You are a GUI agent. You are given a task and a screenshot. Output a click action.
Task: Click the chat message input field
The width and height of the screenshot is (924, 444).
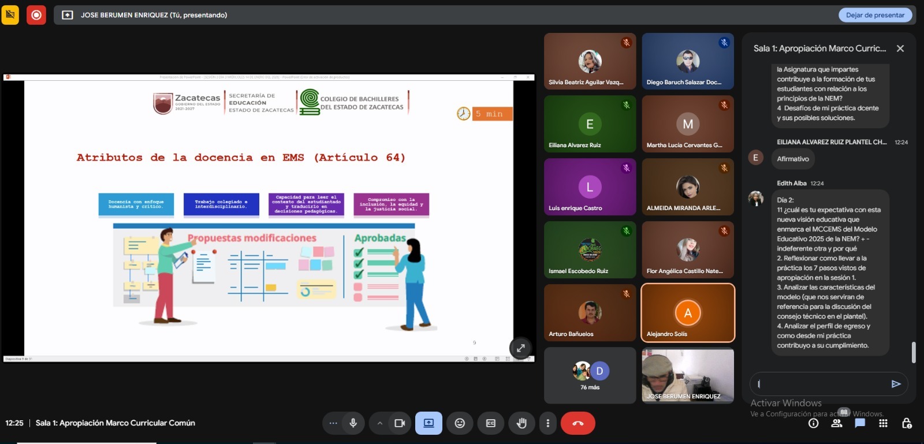click(x=820, y=384)
